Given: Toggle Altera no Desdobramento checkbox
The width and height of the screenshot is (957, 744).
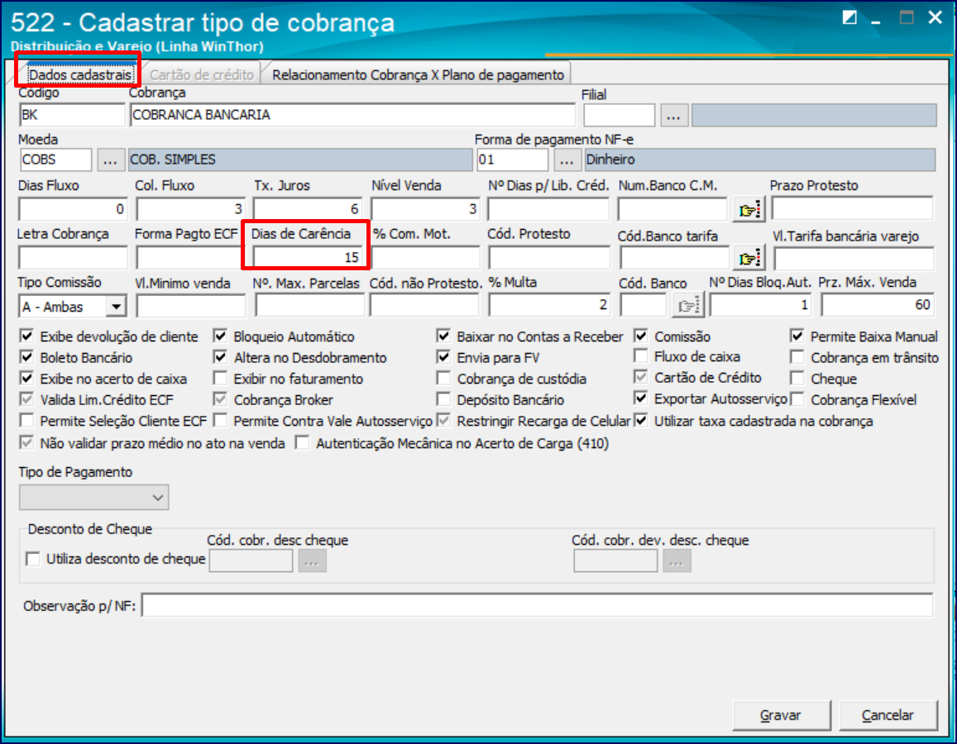Looking at the screenshot, I should [220, 357].
